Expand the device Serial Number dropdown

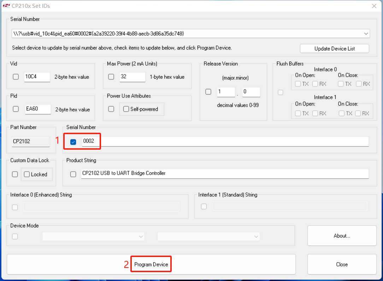point(366,34)
